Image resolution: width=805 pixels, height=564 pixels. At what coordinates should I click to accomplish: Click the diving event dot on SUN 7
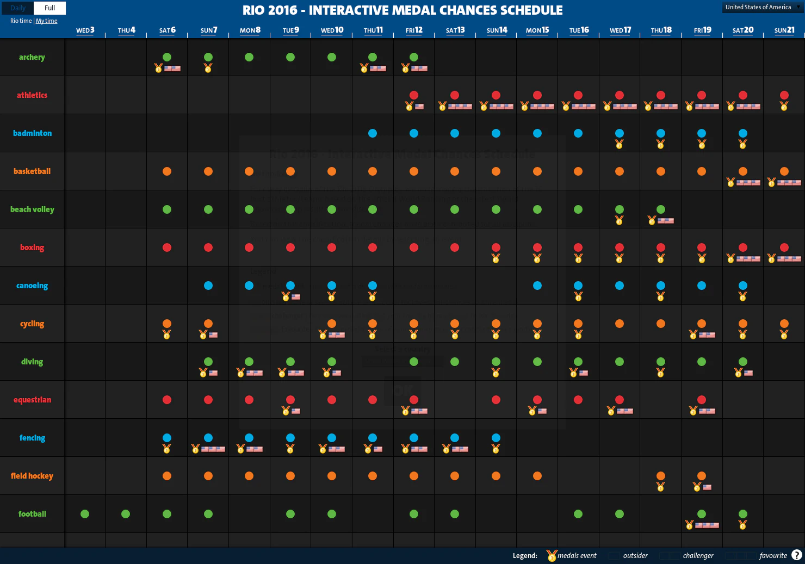coord(208,362)
